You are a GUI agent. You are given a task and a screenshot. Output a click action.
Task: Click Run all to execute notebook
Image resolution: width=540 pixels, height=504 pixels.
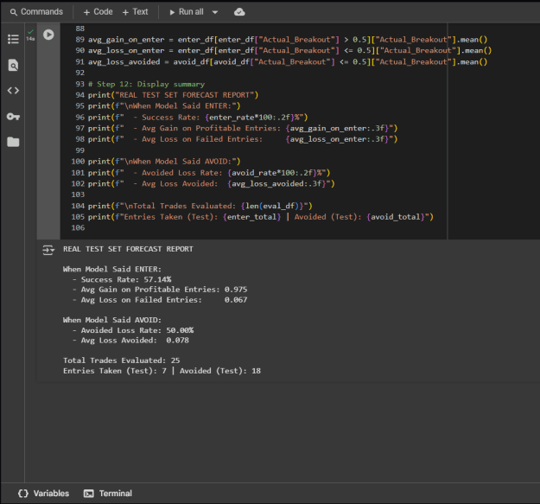point(187,12)
